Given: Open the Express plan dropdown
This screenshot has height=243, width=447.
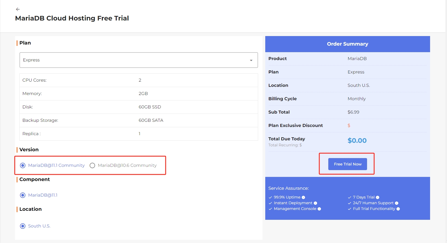Looking at the screenshot, I should (139, 60).
